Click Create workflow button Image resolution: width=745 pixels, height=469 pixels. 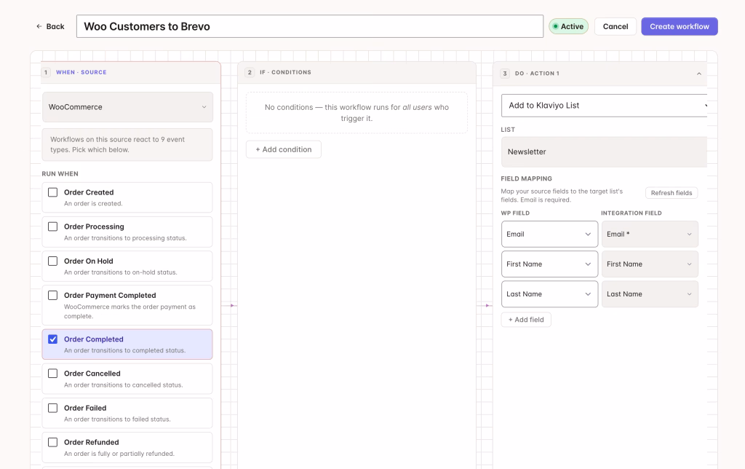[680, 27]
